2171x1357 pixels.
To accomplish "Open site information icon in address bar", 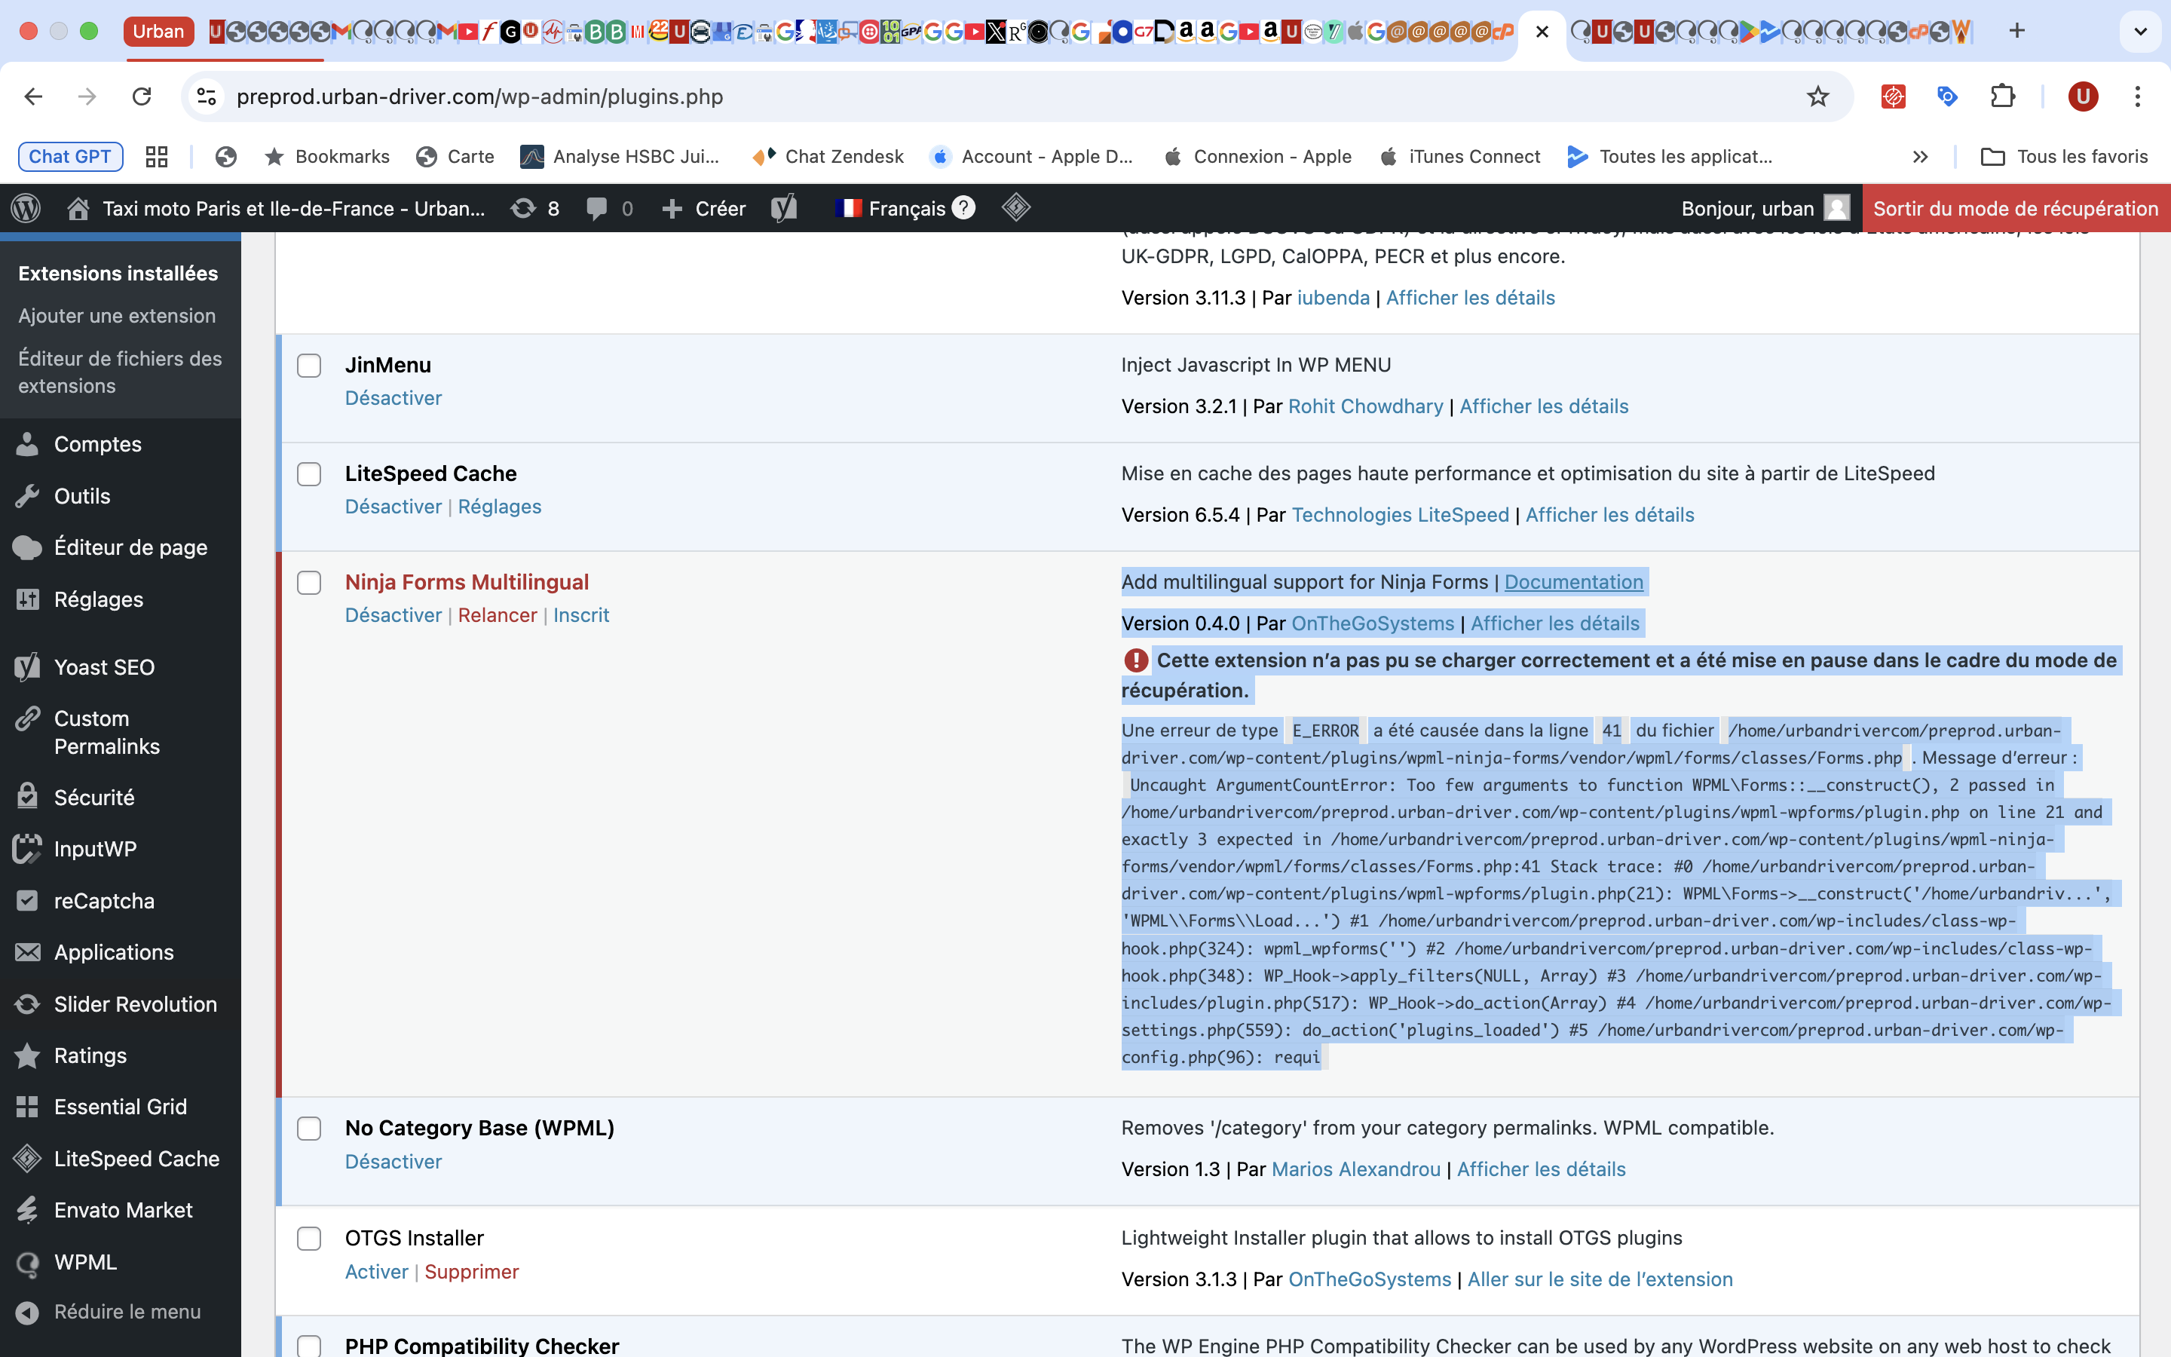I will pyautogui.click(x=207, y=96).
